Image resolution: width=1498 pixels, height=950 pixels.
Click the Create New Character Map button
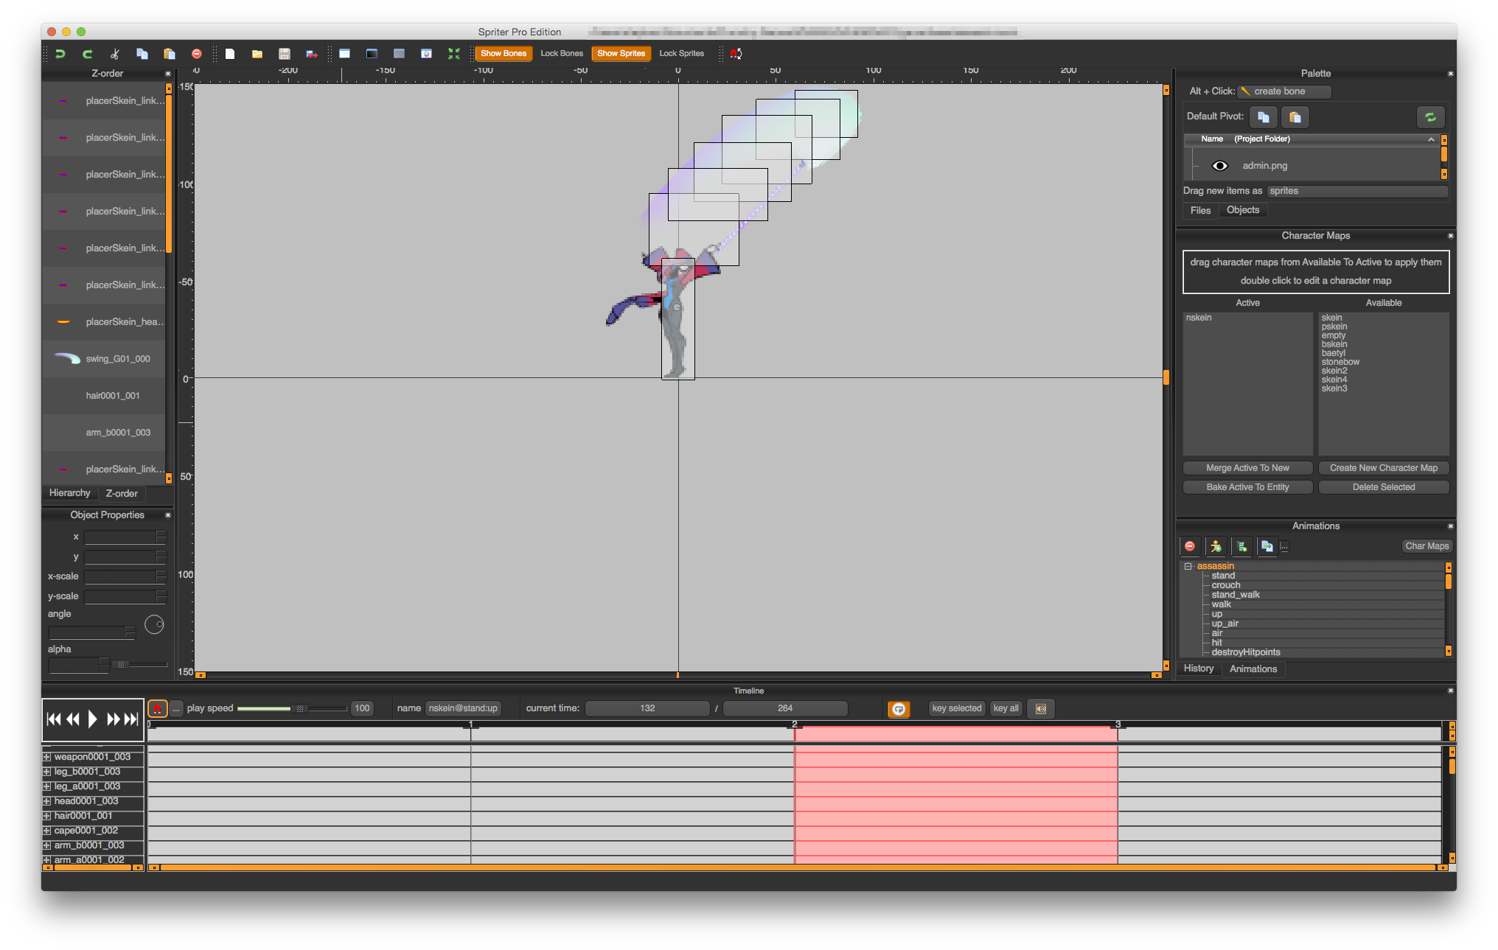(x=1384, y=468)
